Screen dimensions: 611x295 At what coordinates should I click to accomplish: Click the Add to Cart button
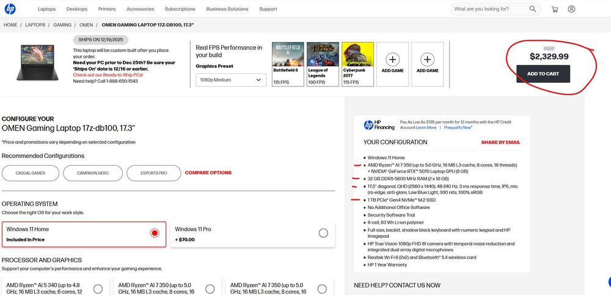[543, 74]
